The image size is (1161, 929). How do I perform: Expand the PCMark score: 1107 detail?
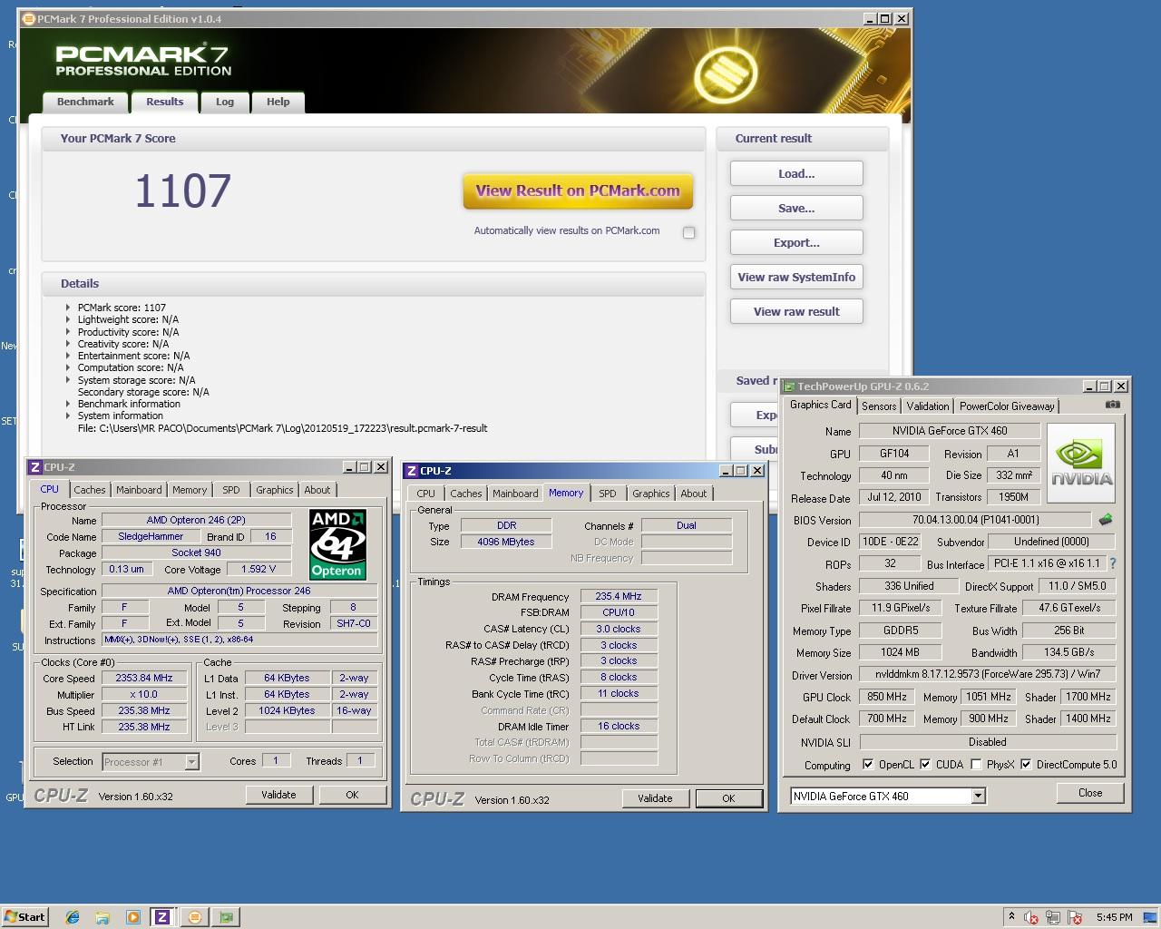click(x=68, y=308)
